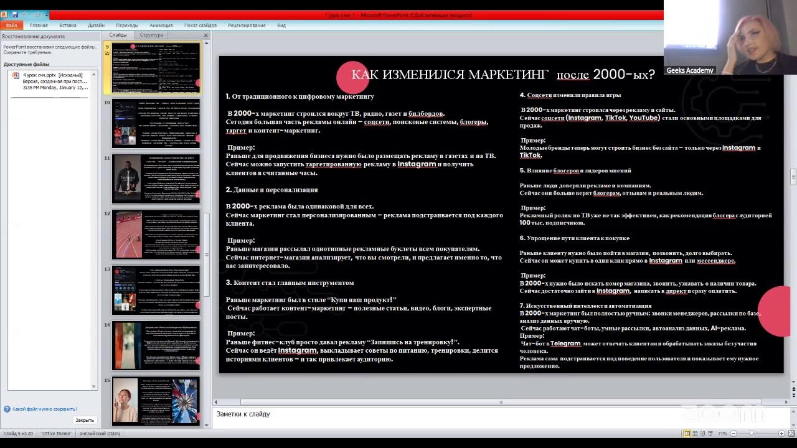Click the zoom slider handle
This screenshot has height=448, width=797.
pyautogui.click(x=752, y=433)
